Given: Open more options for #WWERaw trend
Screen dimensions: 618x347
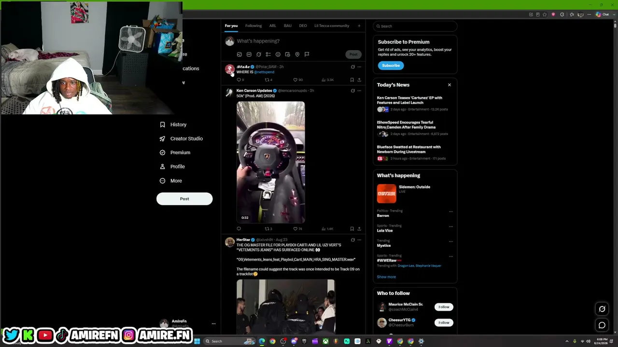Looking at the screenshot, I should pyautogui.click(x=451, y=256).
